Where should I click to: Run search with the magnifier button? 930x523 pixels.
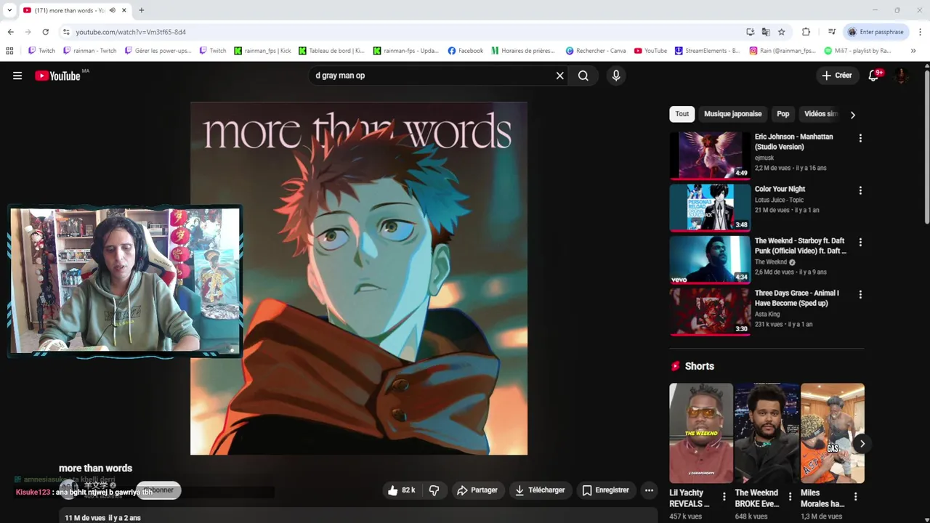(583, 76)
